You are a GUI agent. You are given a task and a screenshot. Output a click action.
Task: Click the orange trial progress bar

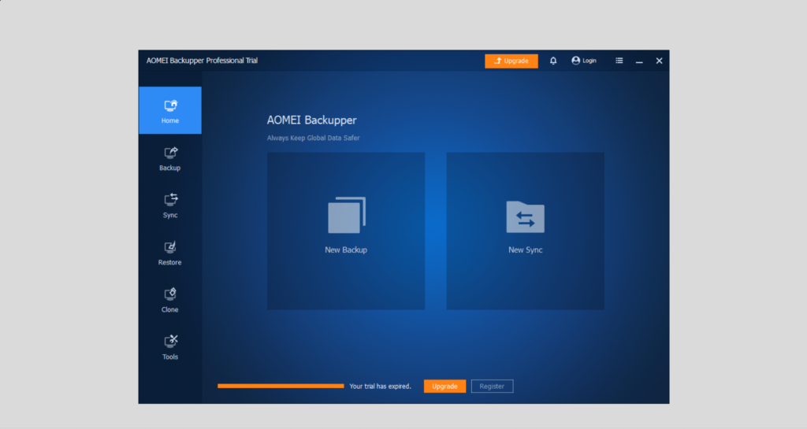tap(281, 386)
